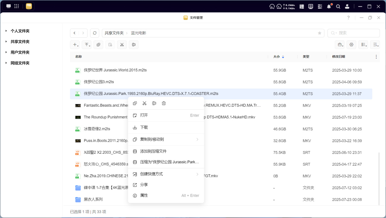Click the CPU usage gauge
Viewport: 386px width, 218px height.
click(x=272, y=6)
